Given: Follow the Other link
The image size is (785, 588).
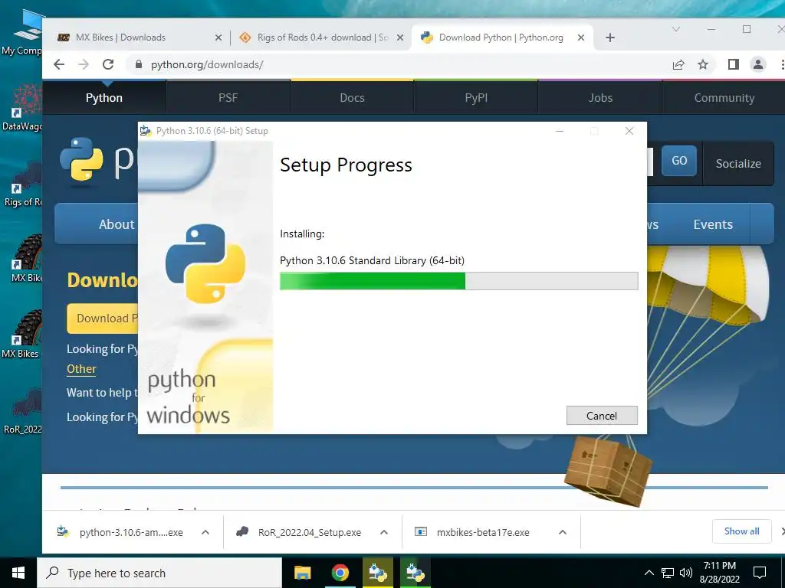Looking at the screenshot, I should (x=81, y=368).
